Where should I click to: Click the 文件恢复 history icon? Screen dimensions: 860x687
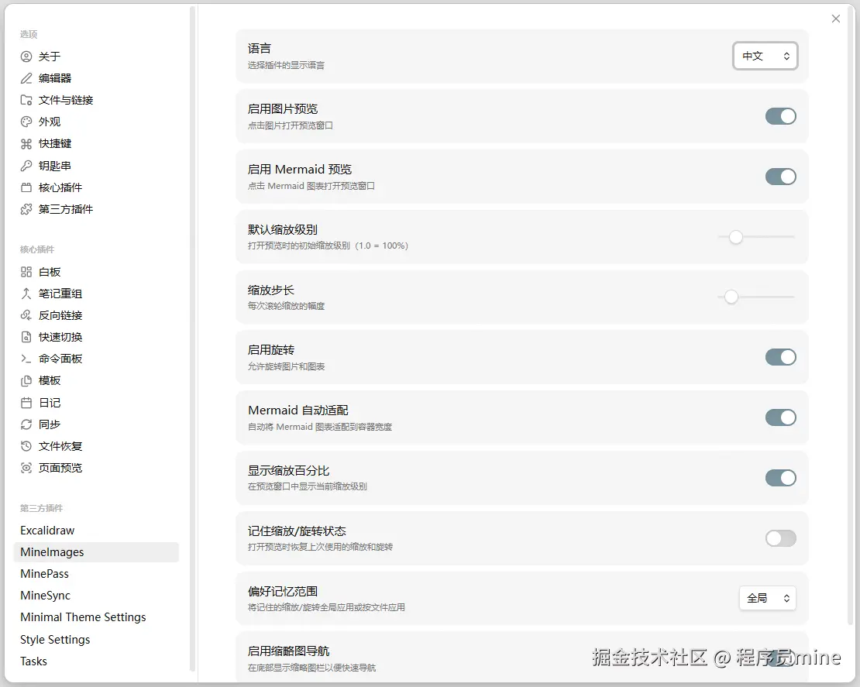pos(26,446)
